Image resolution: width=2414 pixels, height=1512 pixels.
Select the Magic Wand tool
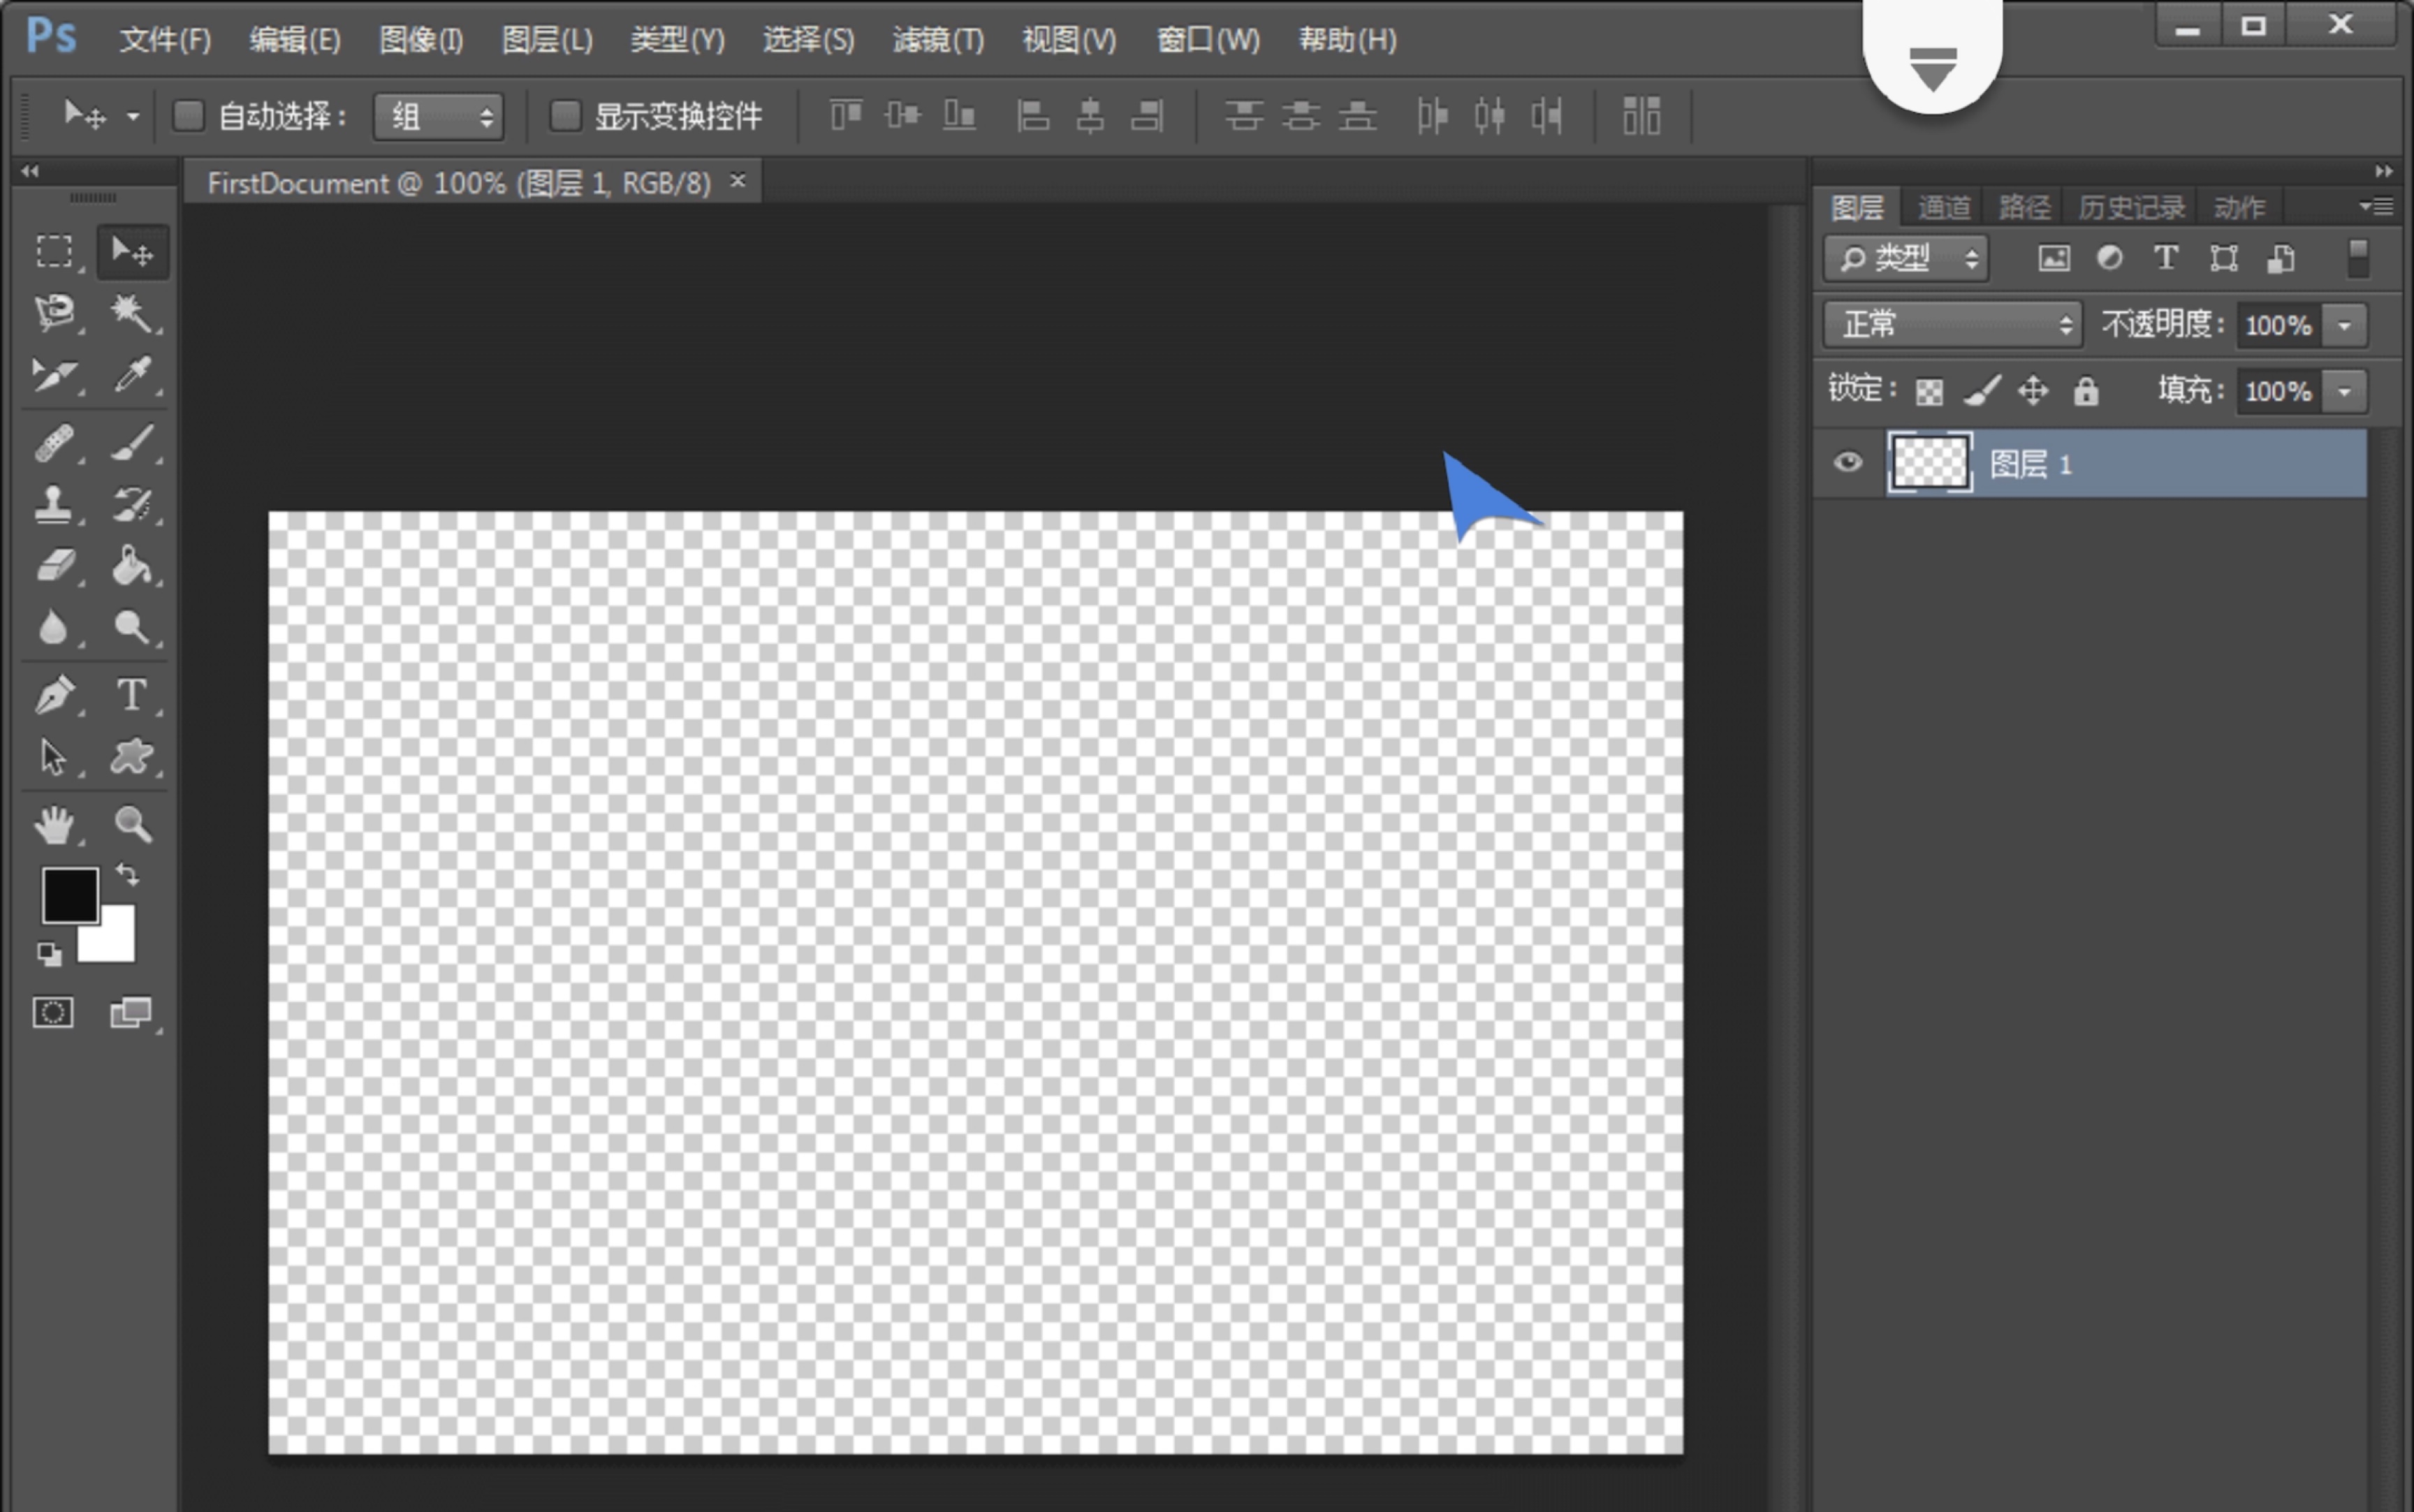[132, 313]
